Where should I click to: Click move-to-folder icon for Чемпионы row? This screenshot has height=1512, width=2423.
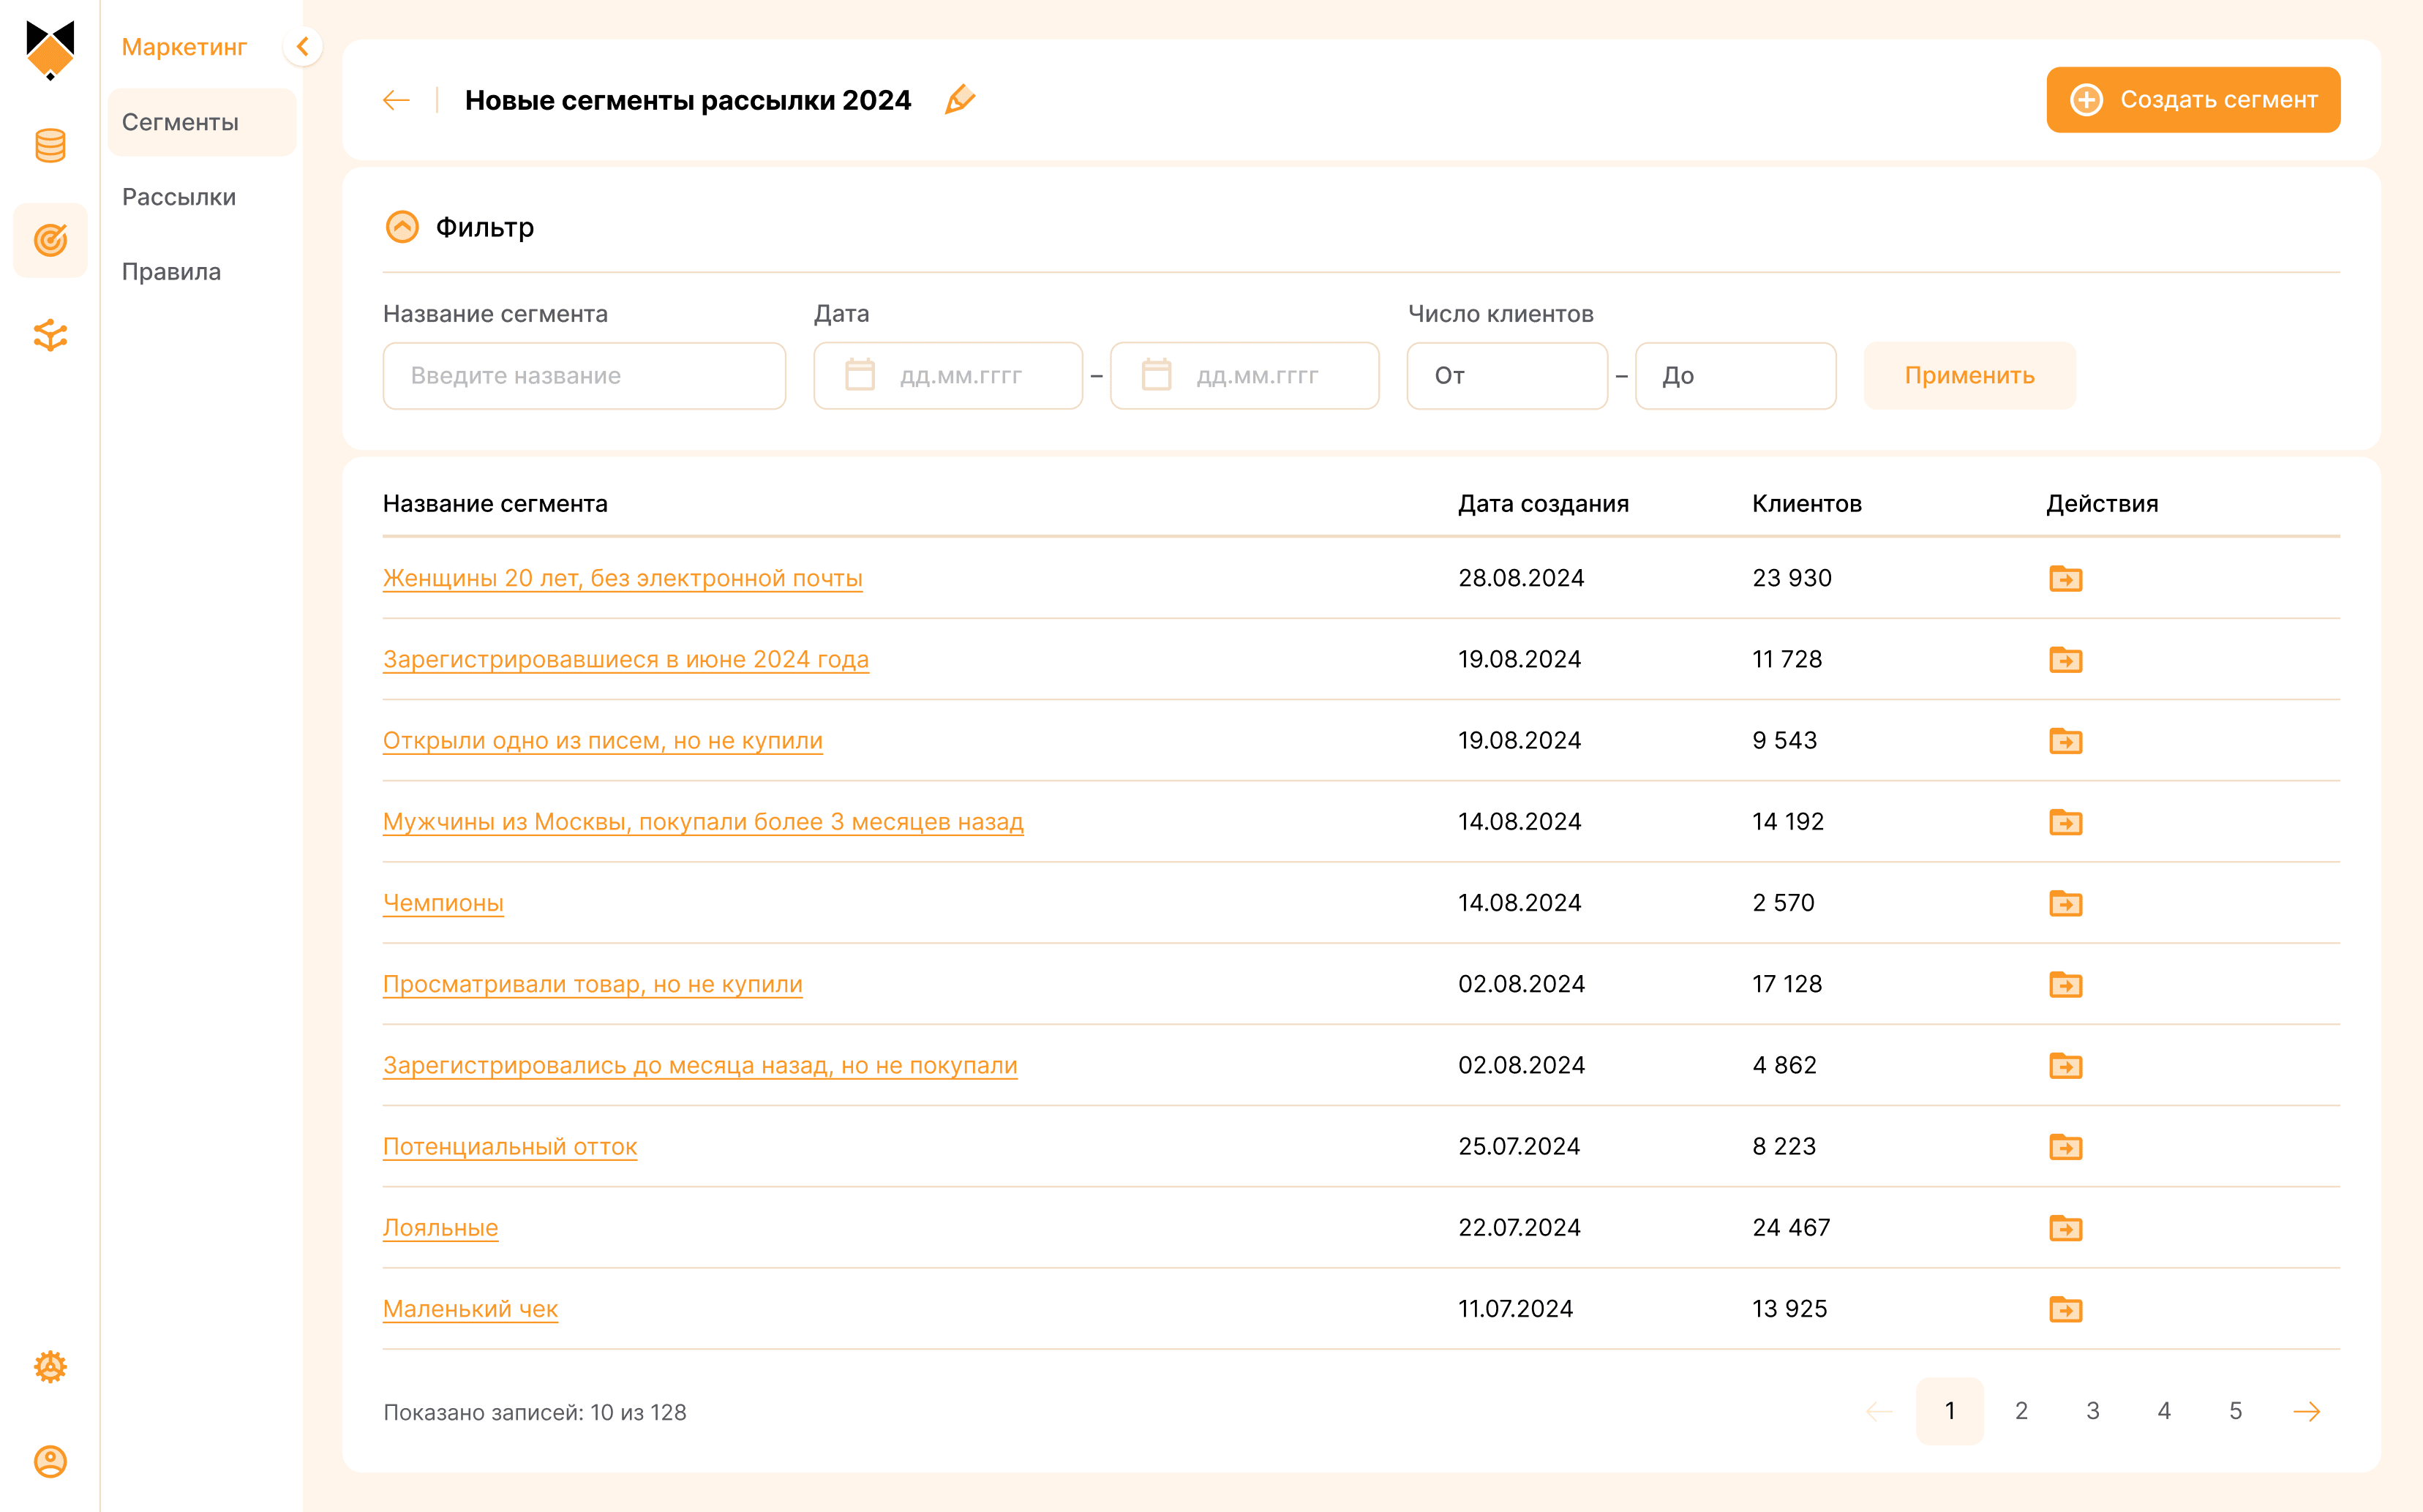pyautogui.click(x=2065, y=903)
